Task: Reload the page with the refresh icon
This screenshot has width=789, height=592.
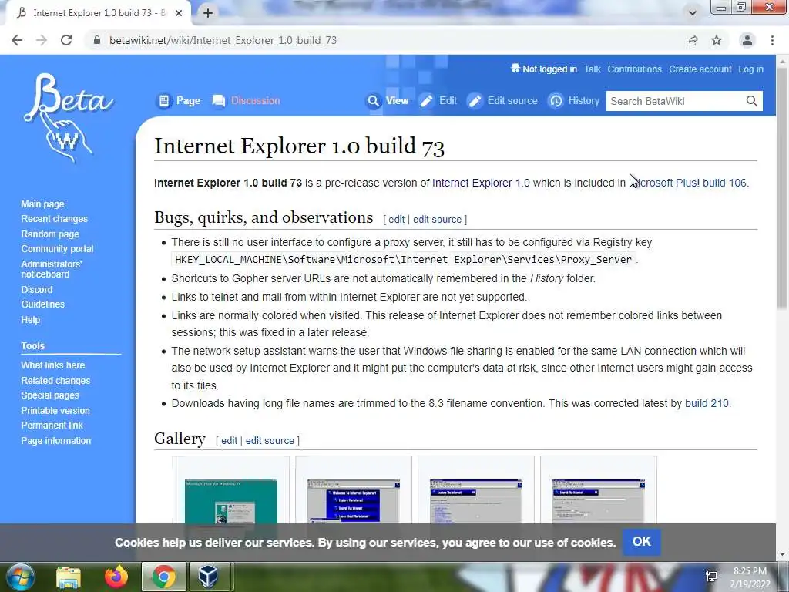Action: coord(66,40)
